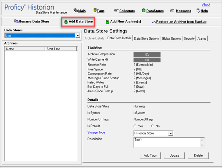Click the Help question-mark icon
The width and height of the screenshot is (222, 168).
pos(198,10)
